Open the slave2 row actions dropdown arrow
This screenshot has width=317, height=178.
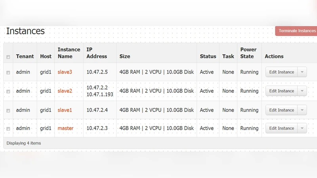tap(302, 91)
